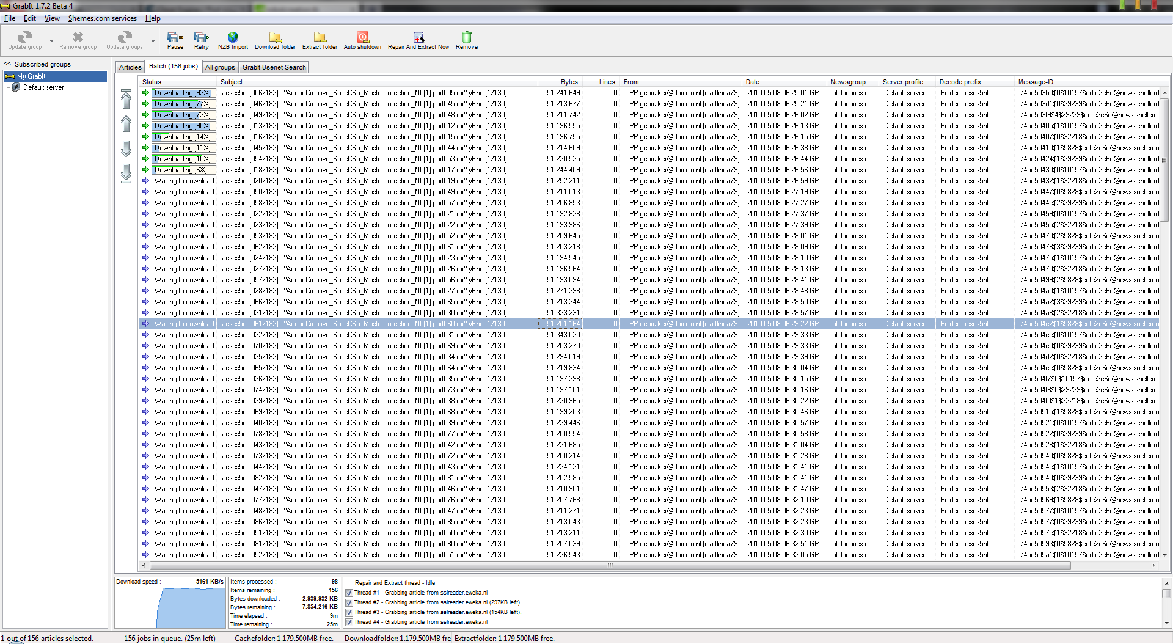
Task: Move selected job to top of queue
Action: [126, 99]
